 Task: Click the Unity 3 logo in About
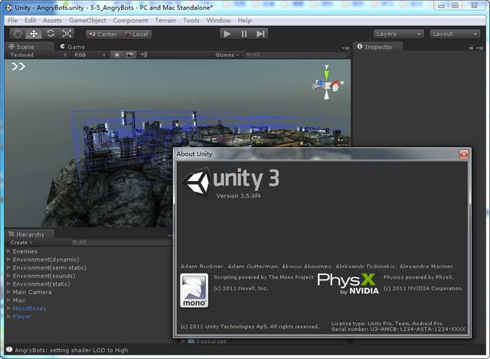click(231, 182)
